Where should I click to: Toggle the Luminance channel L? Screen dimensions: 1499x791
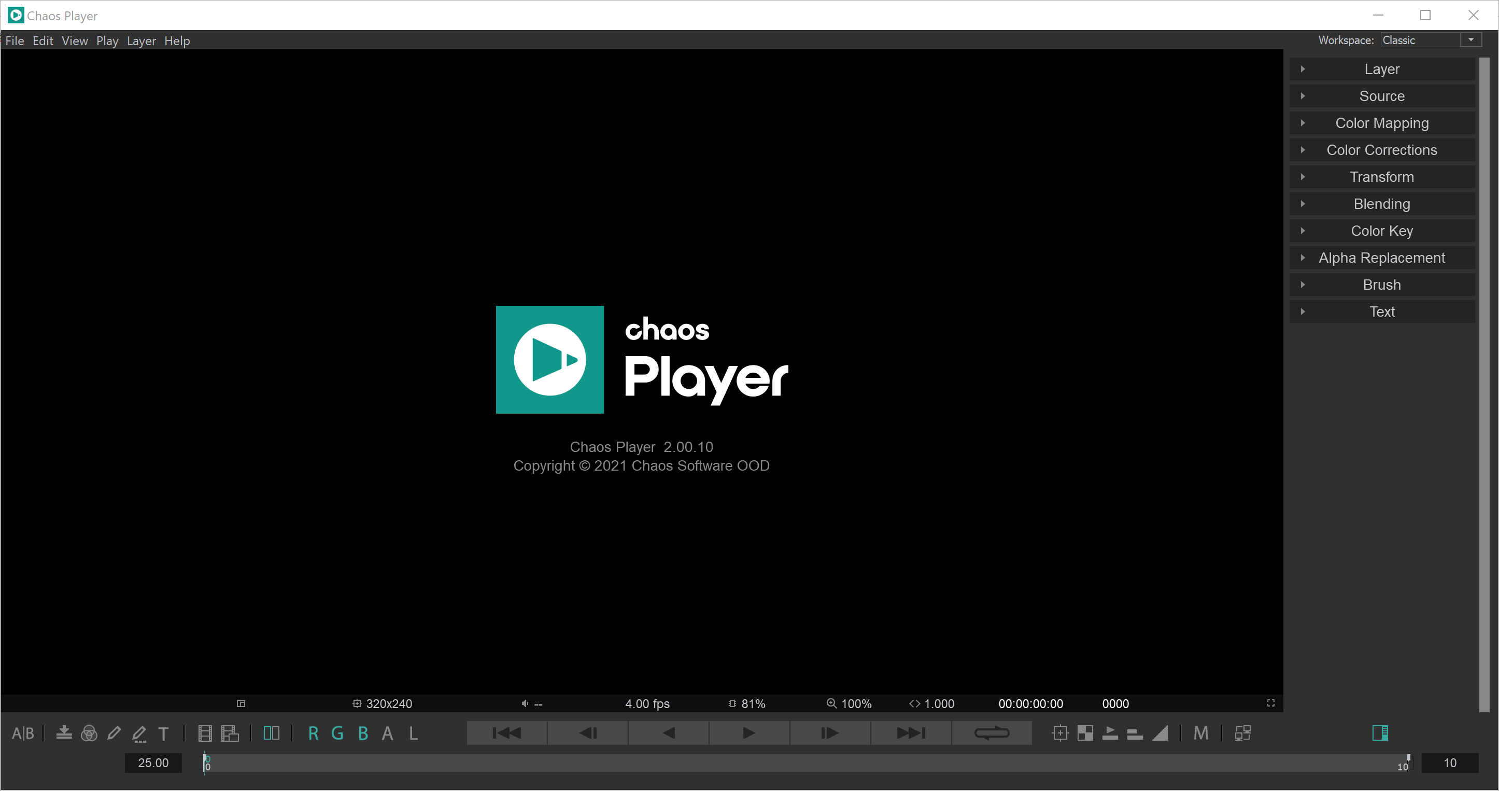pyautogui.click(x=413, y=733)
